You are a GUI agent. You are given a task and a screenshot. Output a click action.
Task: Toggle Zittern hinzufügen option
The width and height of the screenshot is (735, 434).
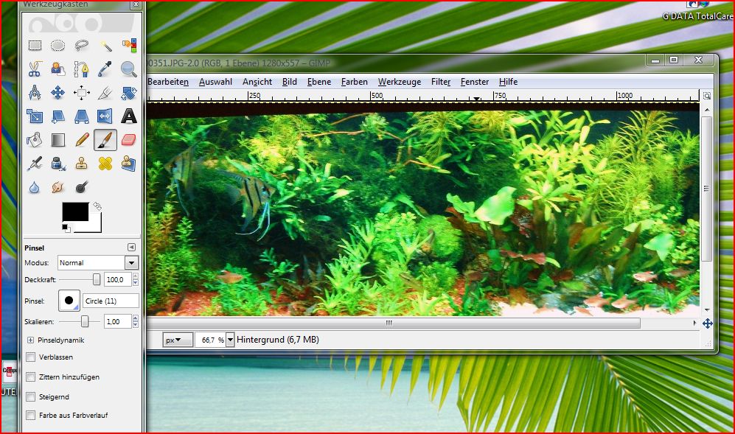click(x=31, y=377)
